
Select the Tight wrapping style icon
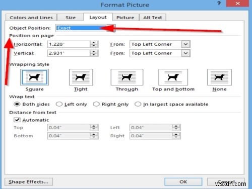pyautogui.click(x=81, y=77)
